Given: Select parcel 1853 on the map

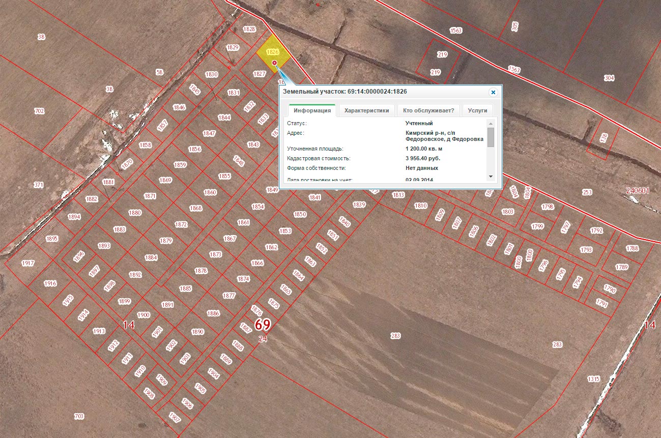Looking at the screenshot, I should pos(285,231).
